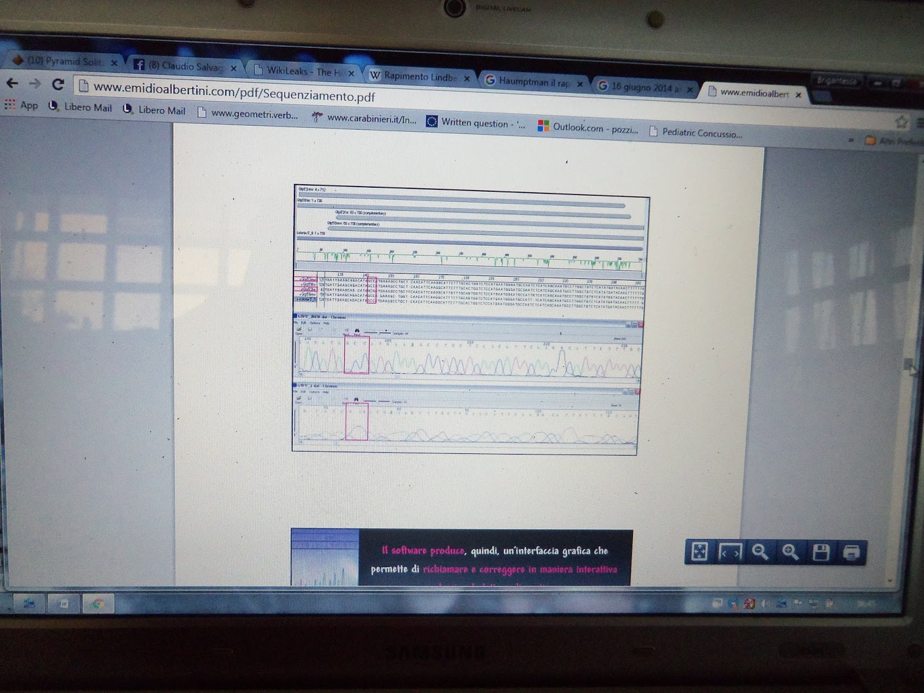
Task: Close the Claudio Salvag tab
Action: point(233,68)
